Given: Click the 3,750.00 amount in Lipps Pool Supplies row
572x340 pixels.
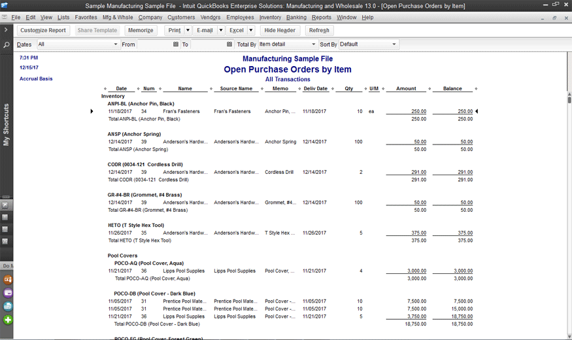Looking at the screenshot, I should coord(416,316).
